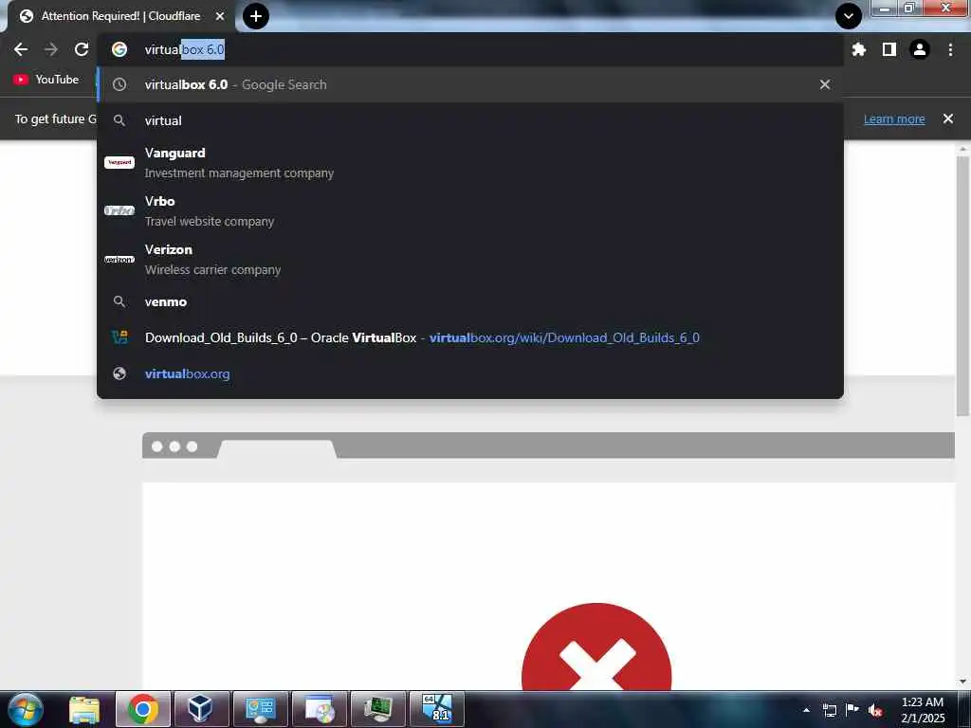Image resolution: width=971 pixels, height=728 pixels.
Task: Click the Vanguard logo icon
Action: (119, 162)
